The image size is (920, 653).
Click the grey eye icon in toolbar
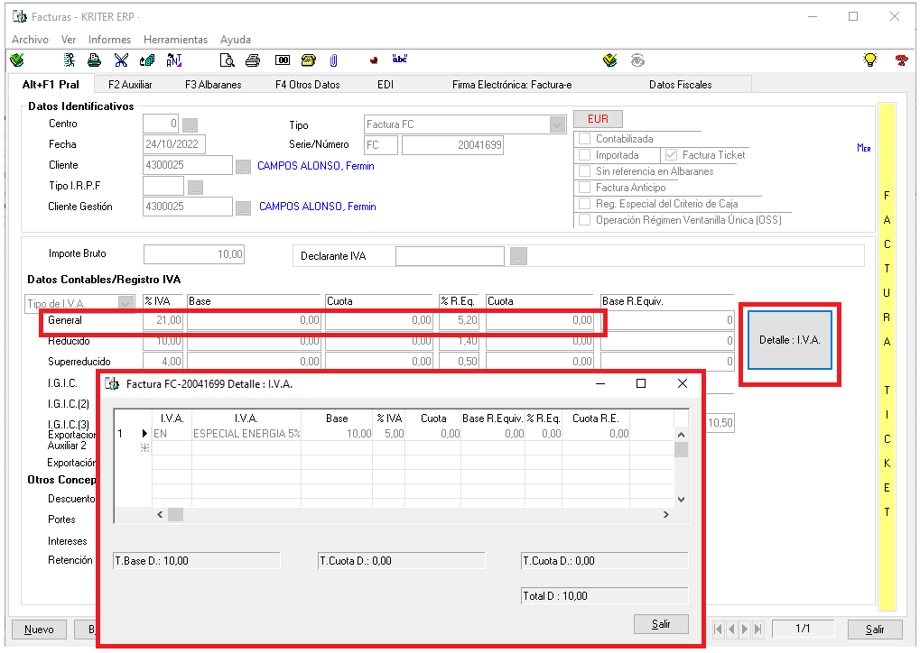pyautogui.click(x=637, y=60)
